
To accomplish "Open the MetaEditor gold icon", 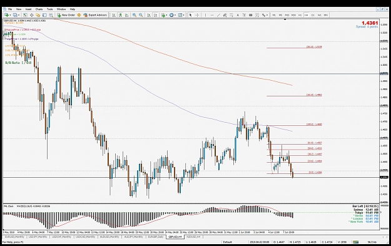I will (x=79, y=15).
